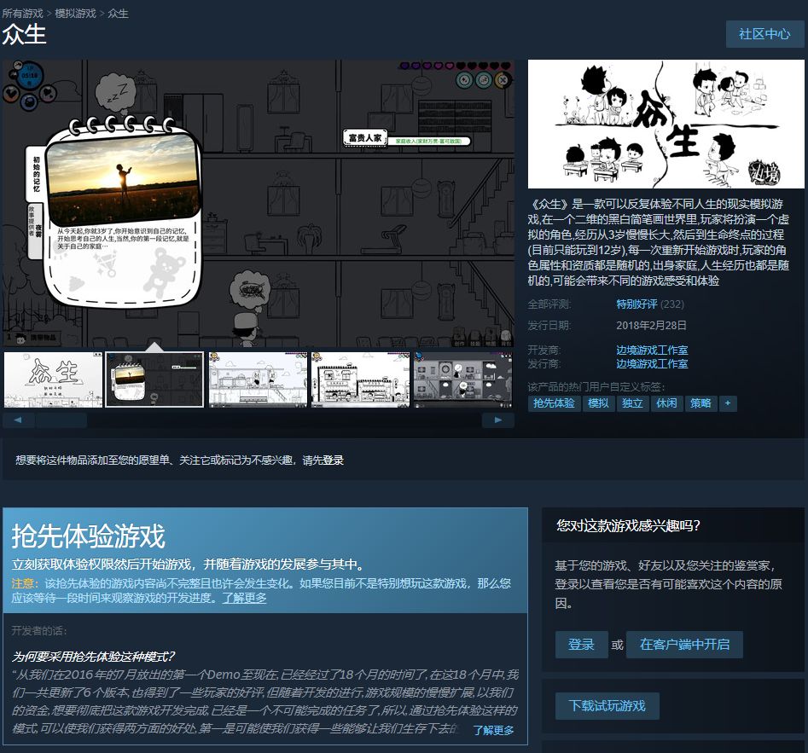Select the 独立 tag
808x753 pixels.
[x=632, y=403]
